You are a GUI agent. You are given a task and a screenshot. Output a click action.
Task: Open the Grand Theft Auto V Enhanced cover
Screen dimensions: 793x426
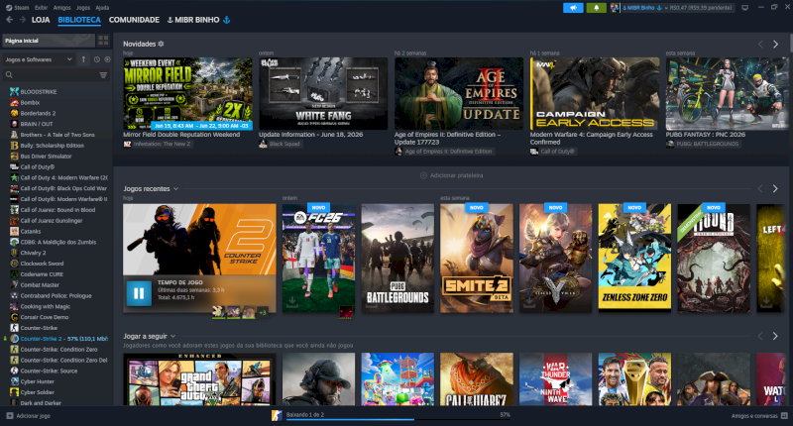click(200, 379)
